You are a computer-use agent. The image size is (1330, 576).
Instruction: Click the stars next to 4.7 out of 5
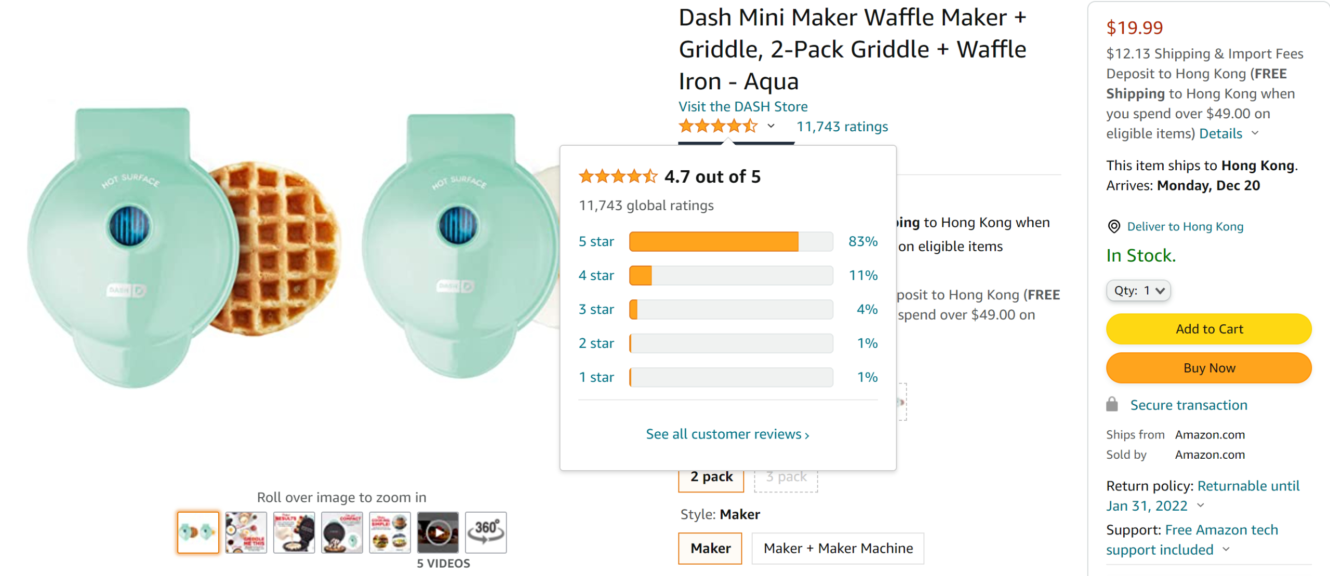point(618,176)
